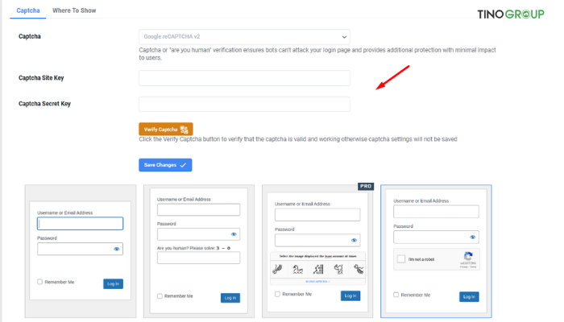
Task: Click the Save Changes button
Action: [165, 165]
